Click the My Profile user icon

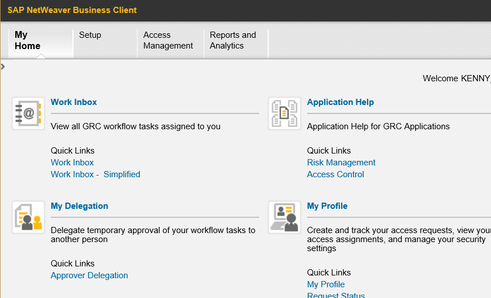[x=285, y=217]
